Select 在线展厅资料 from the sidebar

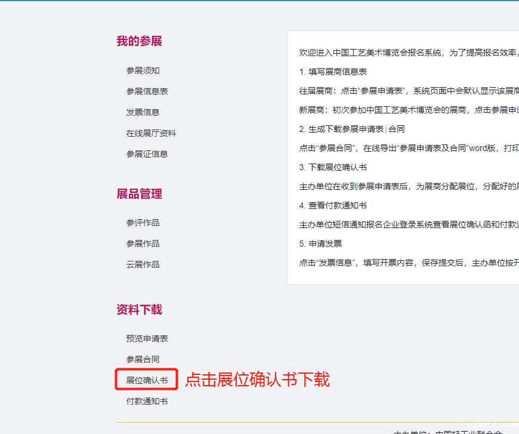click(x=151, y=133)
